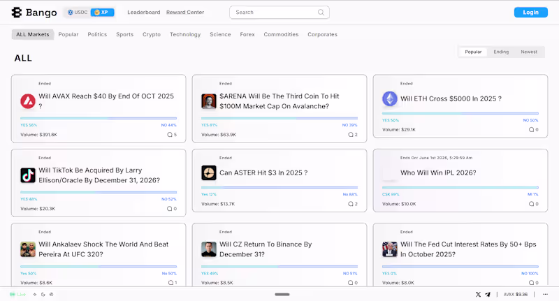Open 'Will Ankalaev Shock The World' market
Viewport: 559px width, 301px height.
(103, 249)
